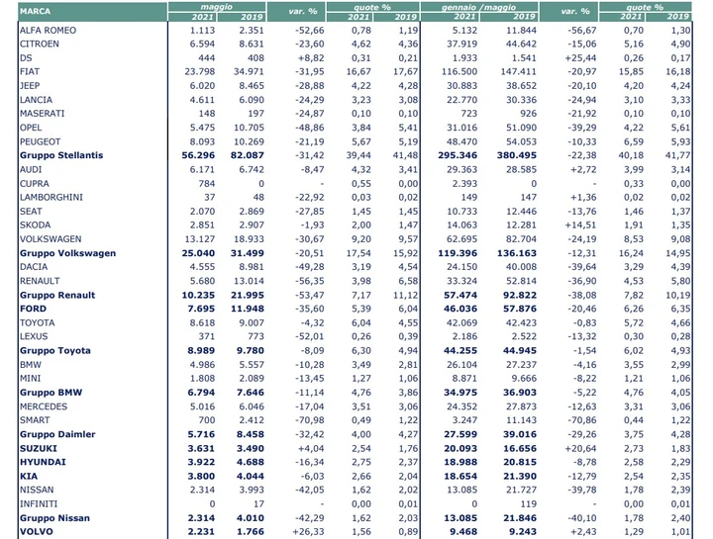Click Fiat year-to-date 2021 value 116.500

coord(459,72)
